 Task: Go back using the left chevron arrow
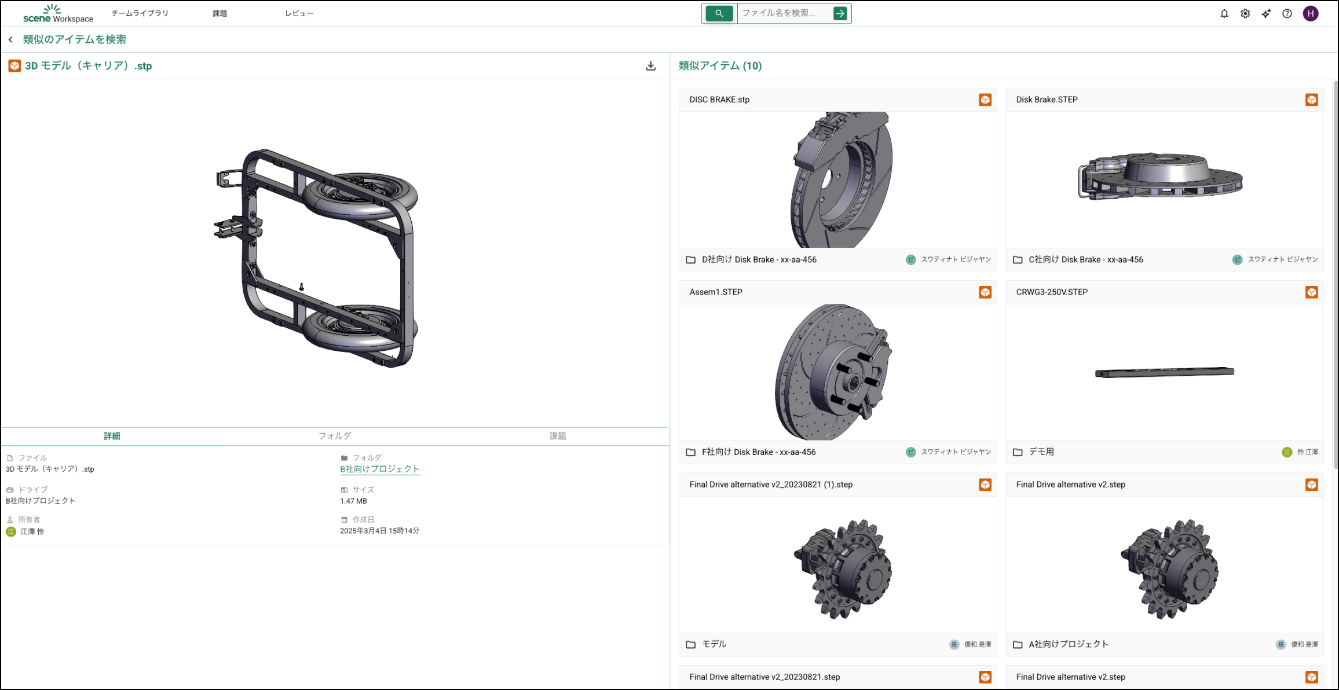coord(10,39)
